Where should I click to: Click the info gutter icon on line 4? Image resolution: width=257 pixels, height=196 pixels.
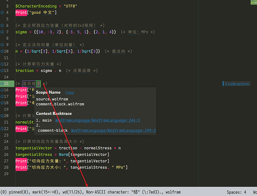(2, 13)
